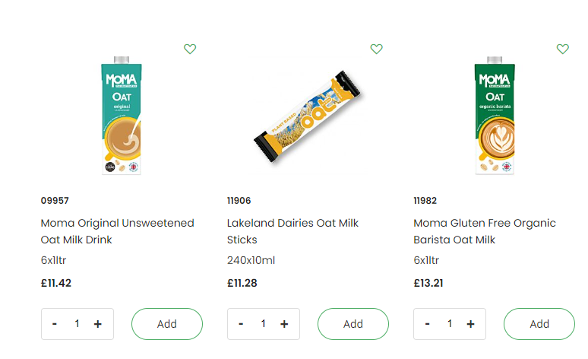Raise quantity of Moma Barista Oat Milk
This screenshot has width=588, height=359.
471,324
